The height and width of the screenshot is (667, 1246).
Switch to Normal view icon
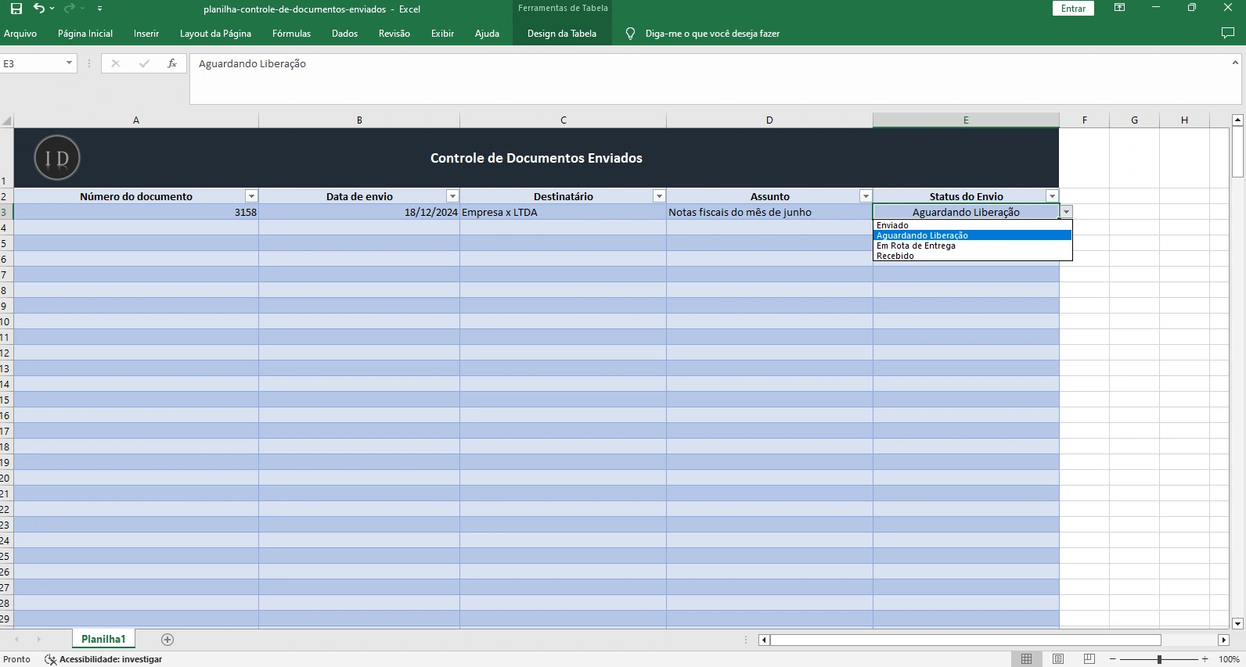(x=1027, y=659)
